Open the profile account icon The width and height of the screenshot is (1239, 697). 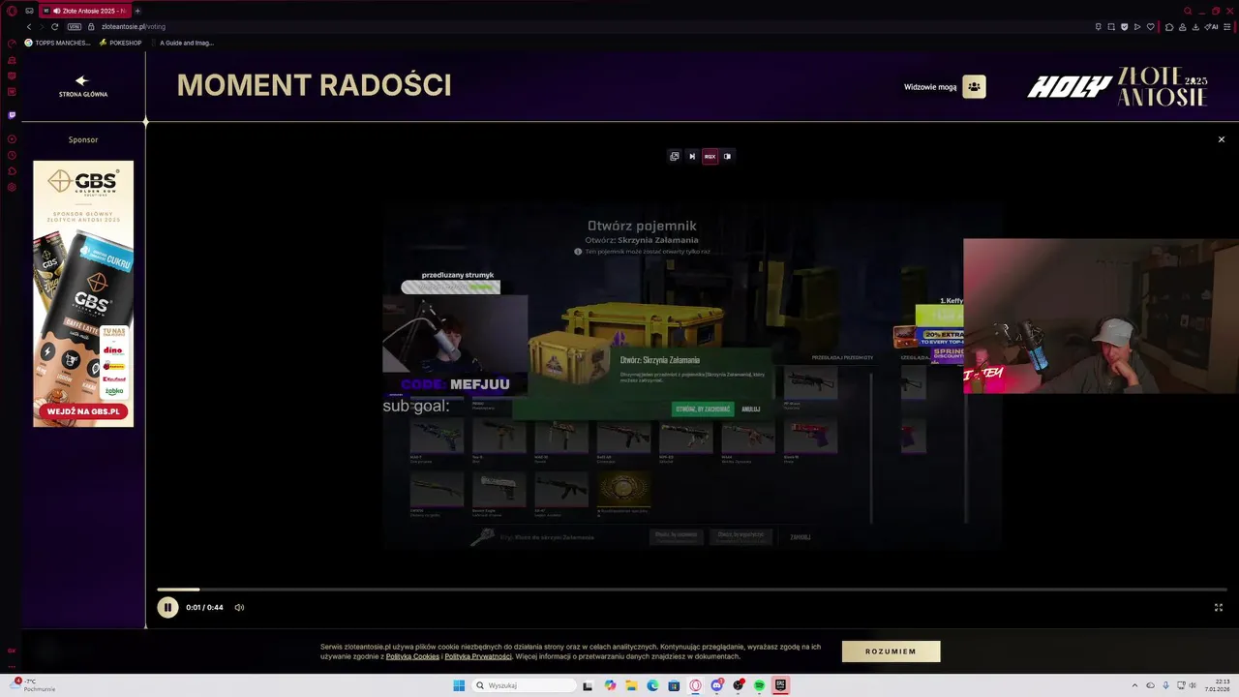[1182, 27]
